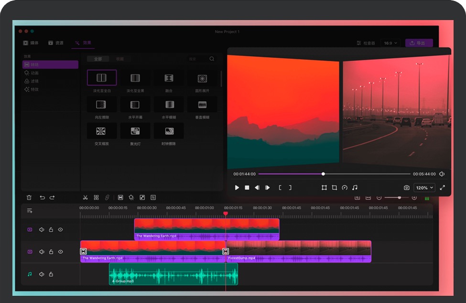Open the 检查器 inspector button

tap(366, 43)
